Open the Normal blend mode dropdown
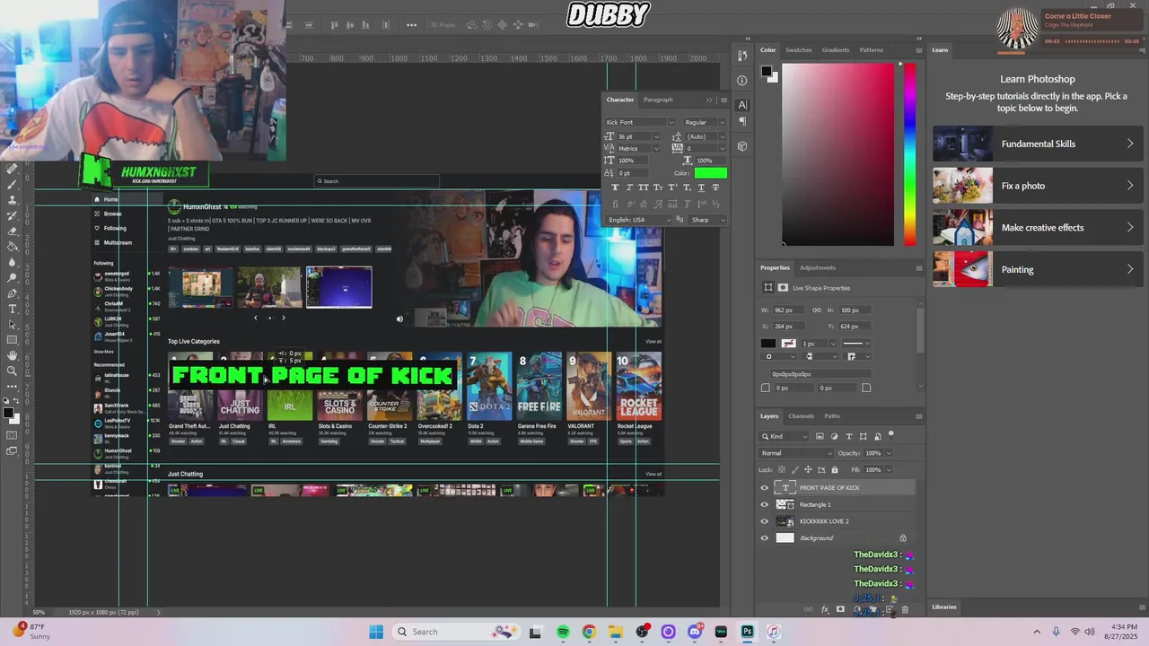This screenshot has width=1149, height=646. pyautogui.click(x=796, y=453)
